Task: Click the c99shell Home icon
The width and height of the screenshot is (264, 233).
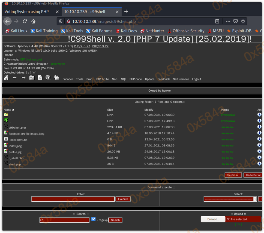Action: point(6,78)
